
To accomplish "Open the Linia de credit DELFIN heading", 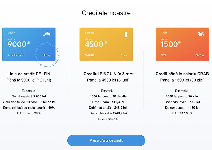I will tap(29, 74).
